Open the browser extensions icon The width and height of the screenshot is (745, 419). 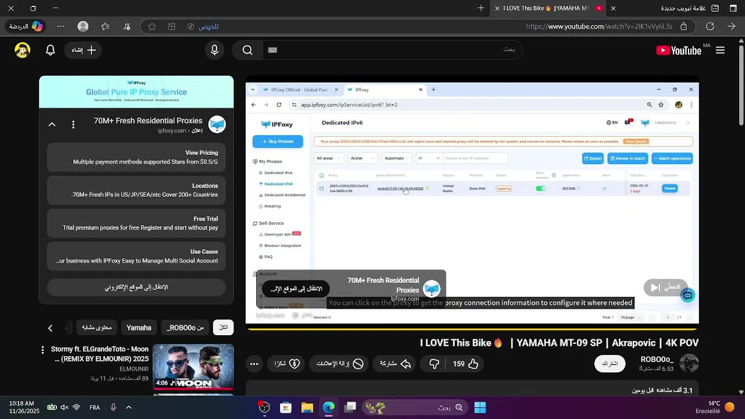(127, 26)
